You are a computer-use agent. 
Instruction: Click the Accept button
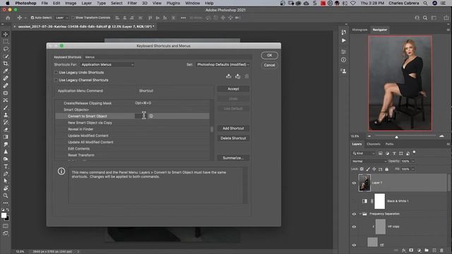click(233, 89)
